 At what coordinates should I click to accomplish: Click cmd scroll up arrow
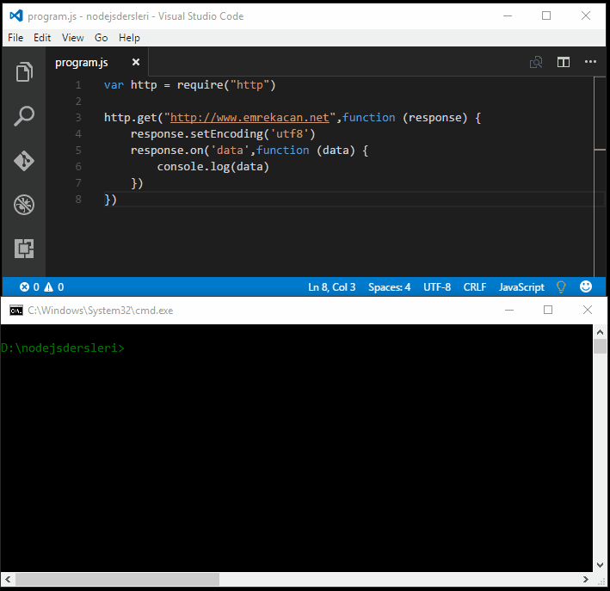[x=600, y=332]
